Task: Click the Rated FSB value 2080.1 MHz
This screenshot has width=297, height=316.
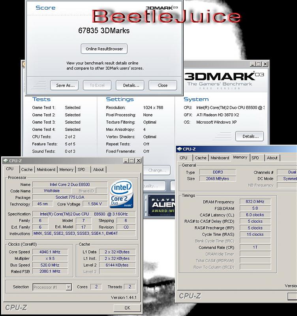Action: coord(50,271)
